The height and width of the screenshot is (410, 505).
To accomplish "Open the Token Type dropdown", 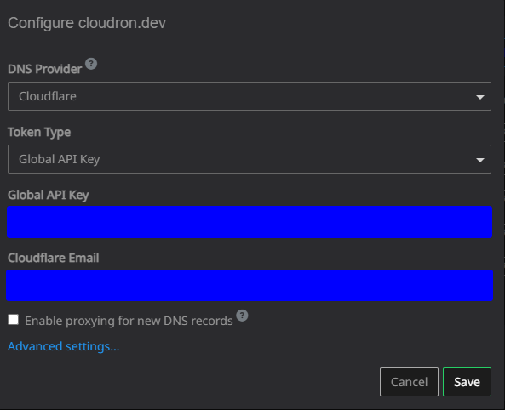I will point(250,159).
